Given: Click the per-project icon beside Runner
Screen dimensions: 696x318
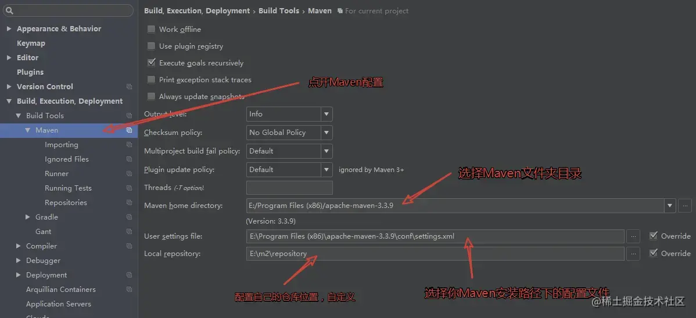Looking at the screenshot, I should [x=129, y=174].
